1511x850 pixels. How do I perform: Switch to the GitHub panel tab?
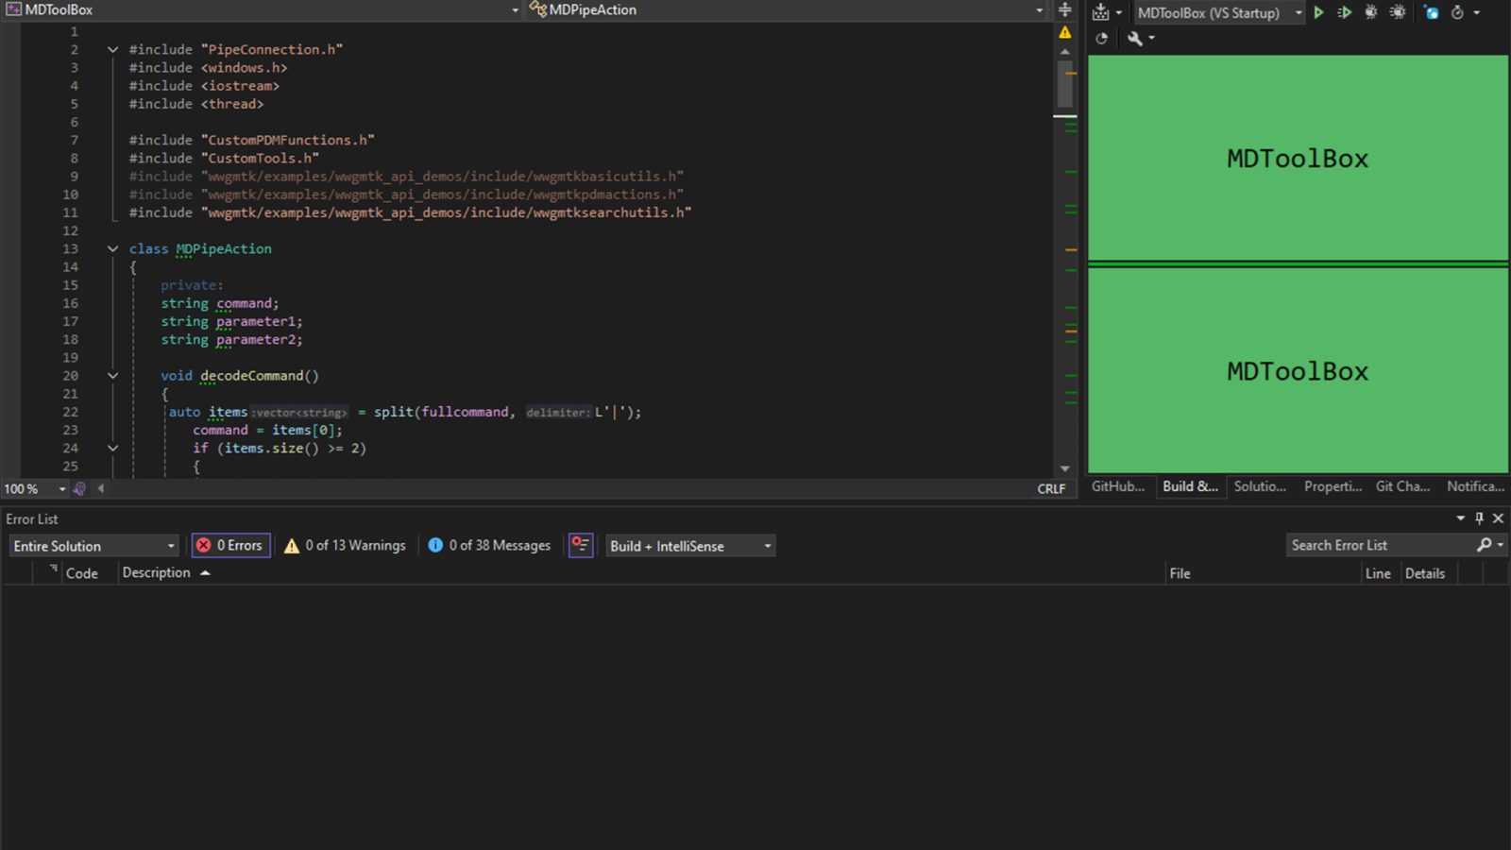click(x=1118, y=486)
